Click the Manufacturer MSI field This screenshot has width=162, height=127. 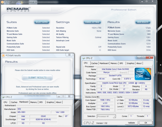[43, 109]
